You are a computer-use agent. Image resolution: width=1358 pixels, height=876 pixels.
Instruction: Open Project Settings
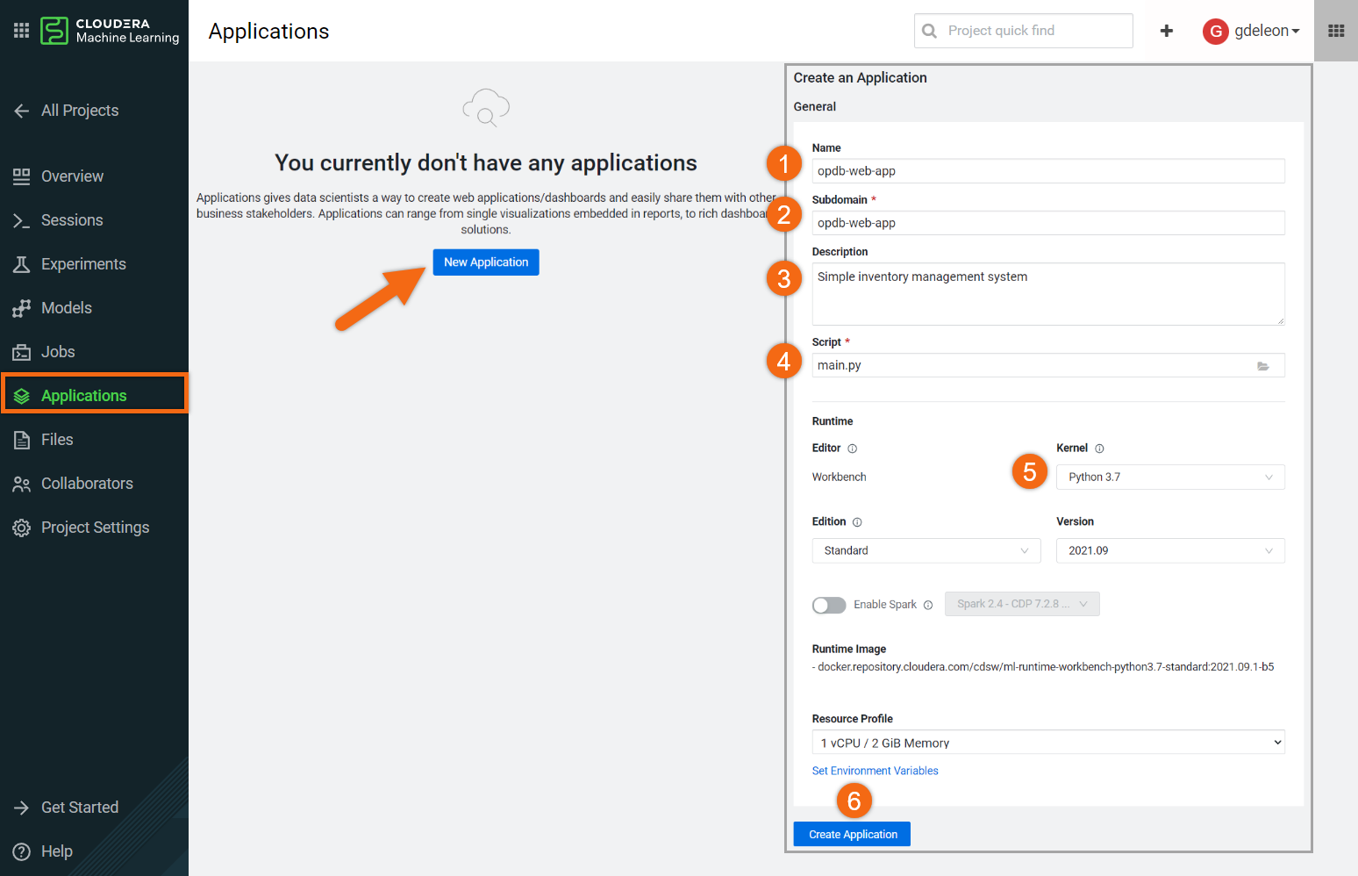pyautogui.click(x=95, y=527)
